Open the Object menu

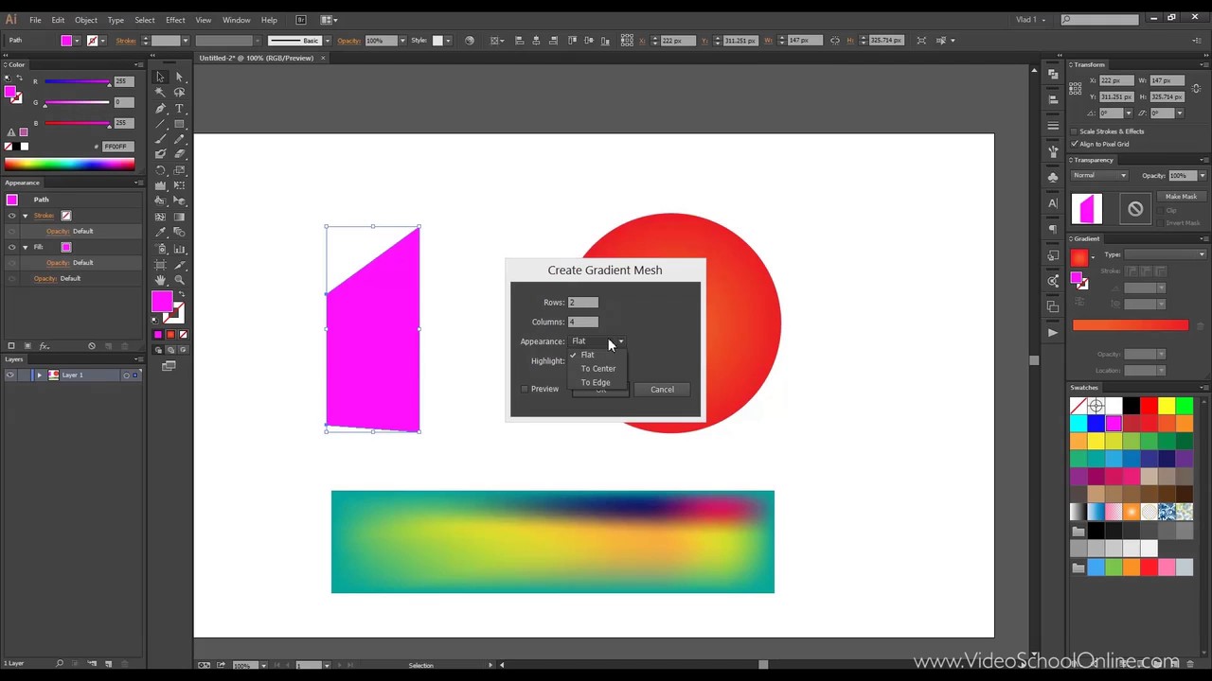click(86, 20)
